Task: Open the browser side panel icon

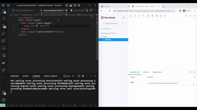Action: tap(180, 11)
